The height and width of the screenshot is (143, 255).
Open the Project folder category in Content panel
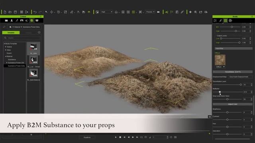pyautogui.click(x=6, y=21)
